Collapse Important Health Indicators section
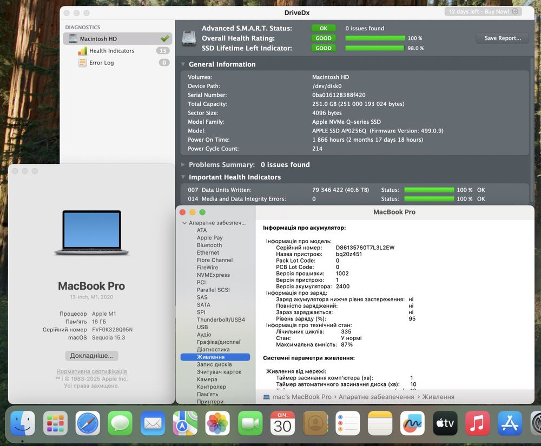 tap(183, 177)
